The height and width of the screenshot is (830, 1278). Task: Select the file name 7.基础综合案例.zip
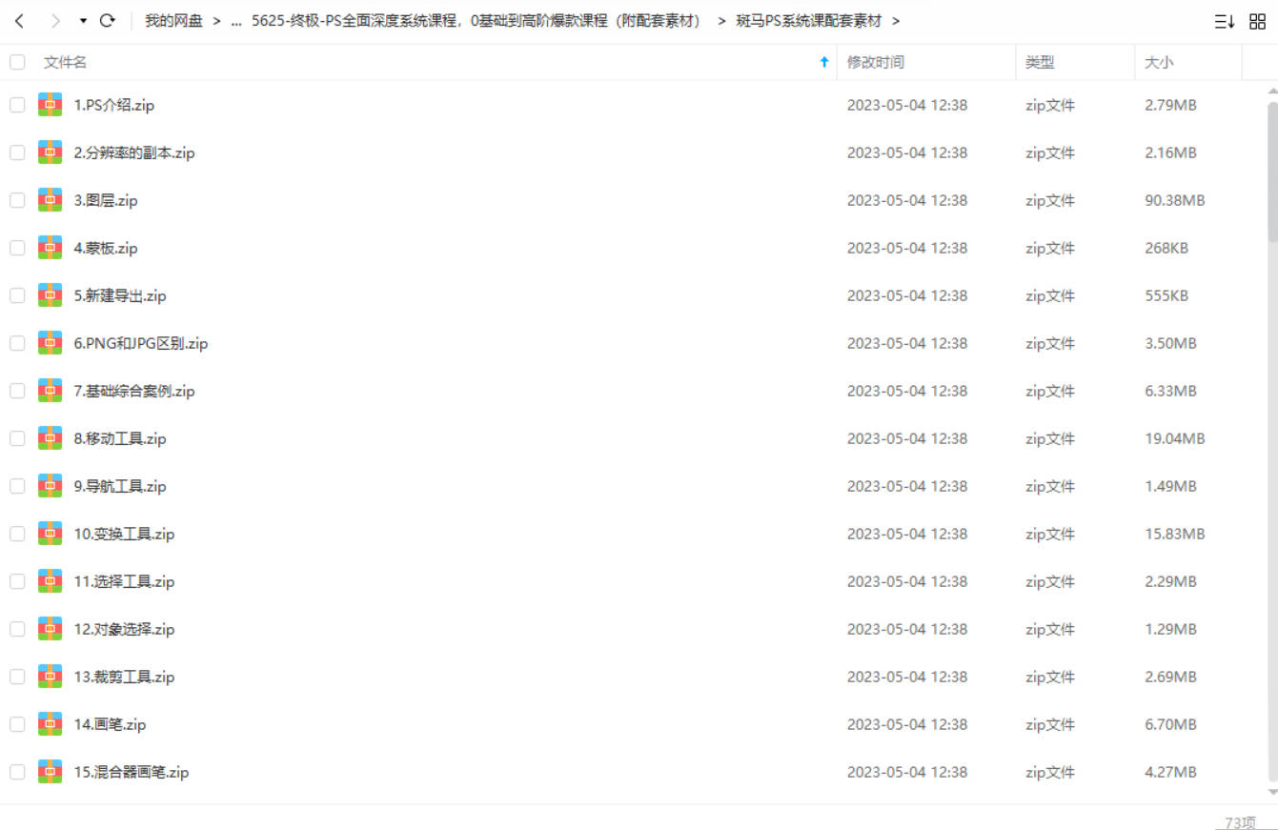(134, 391)
